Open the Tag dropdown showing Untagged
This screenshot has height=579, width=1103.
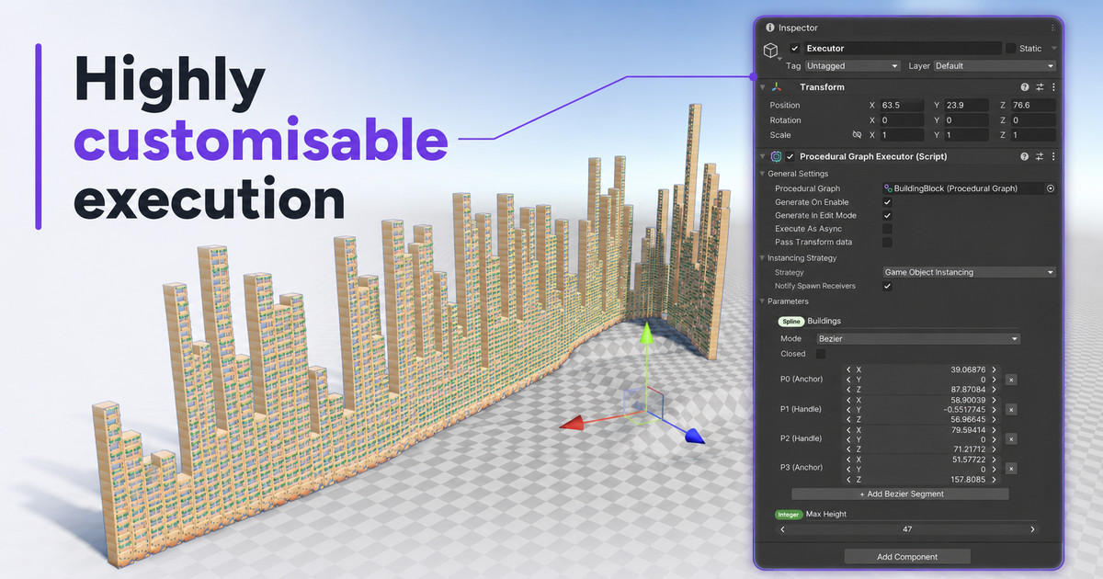tap(852, 66)
